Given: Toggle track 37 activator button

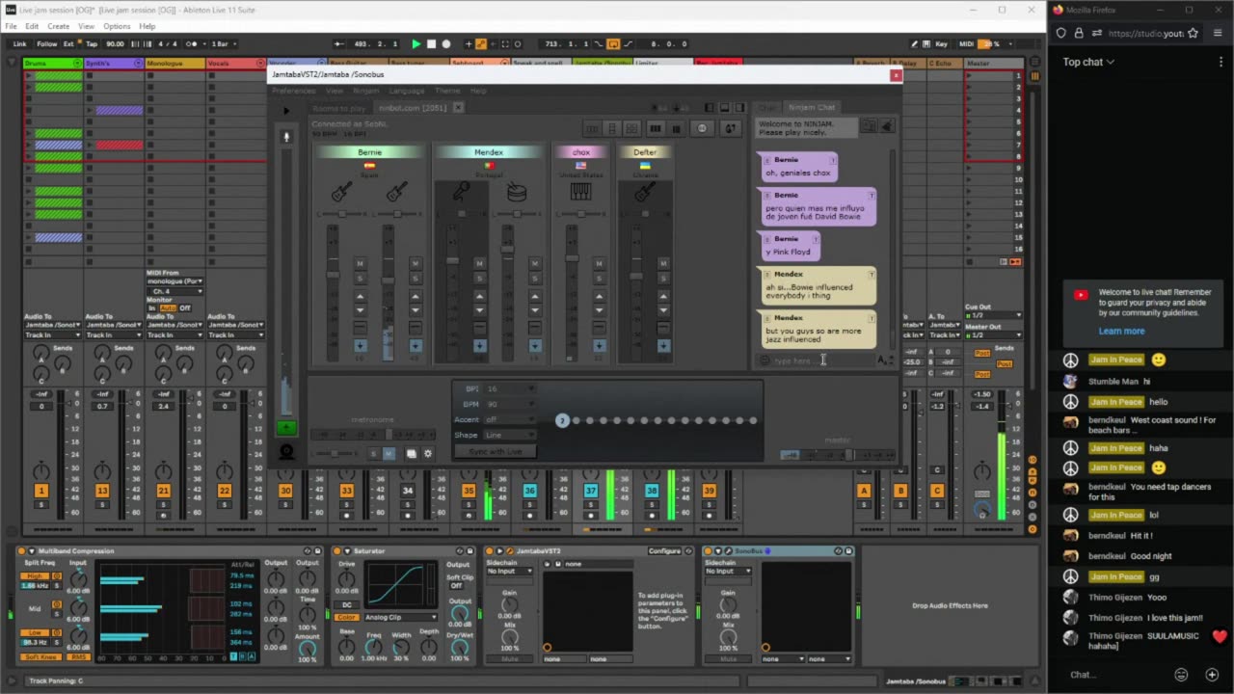Looking at the screenshot, I should click(591, 491).
